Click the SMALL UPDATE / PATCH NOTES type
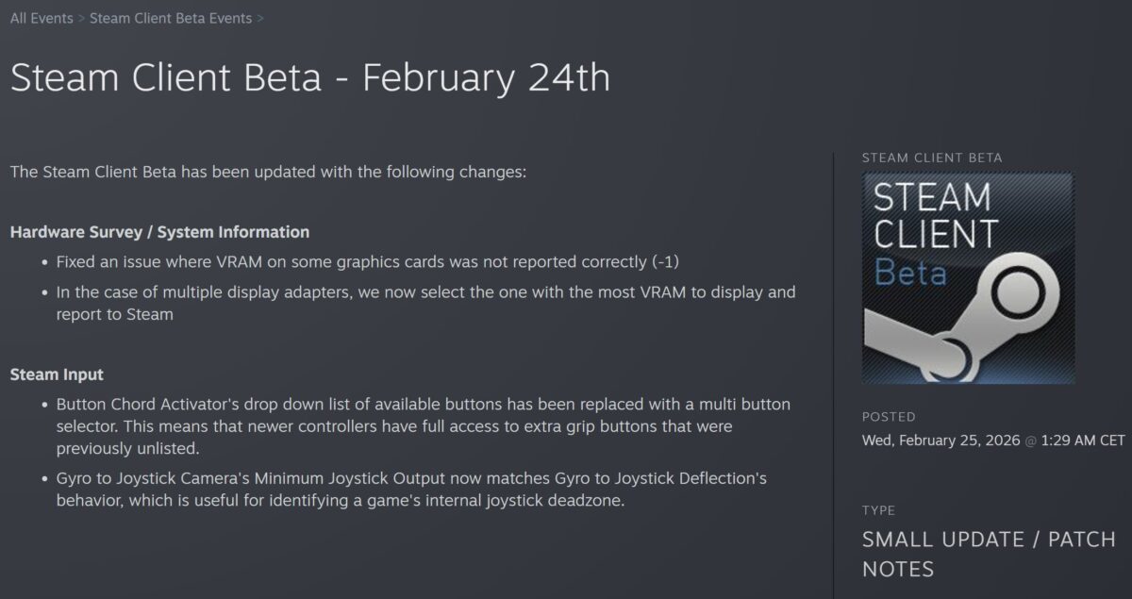 (x=989, y=554)
